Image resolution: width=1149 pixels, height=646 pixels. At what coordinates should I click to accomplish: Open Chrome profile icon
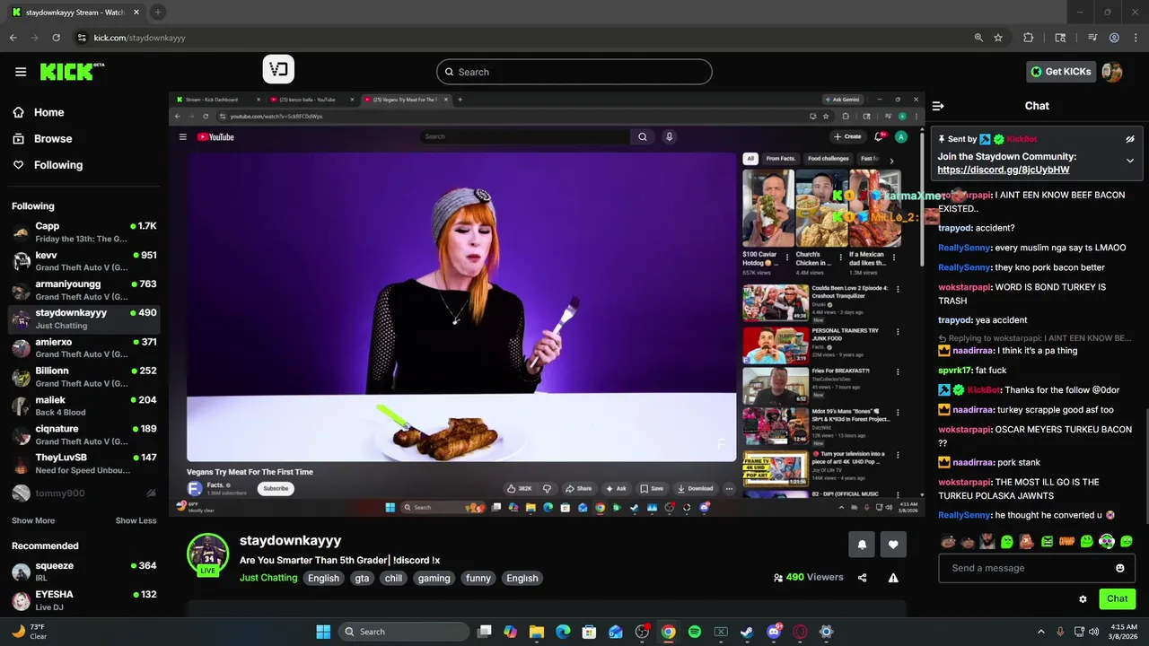1114,38
